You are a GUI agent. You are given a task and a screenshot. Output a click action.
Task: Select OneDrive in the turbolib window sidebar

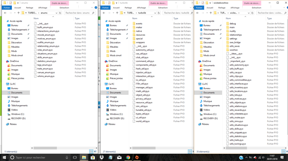click(x=113, y=61)
